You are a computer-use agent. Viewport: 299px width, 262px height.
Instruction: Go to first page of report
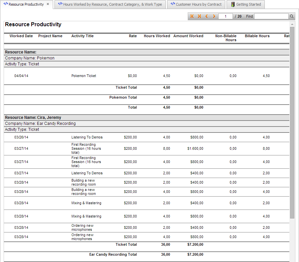[192, 16]
